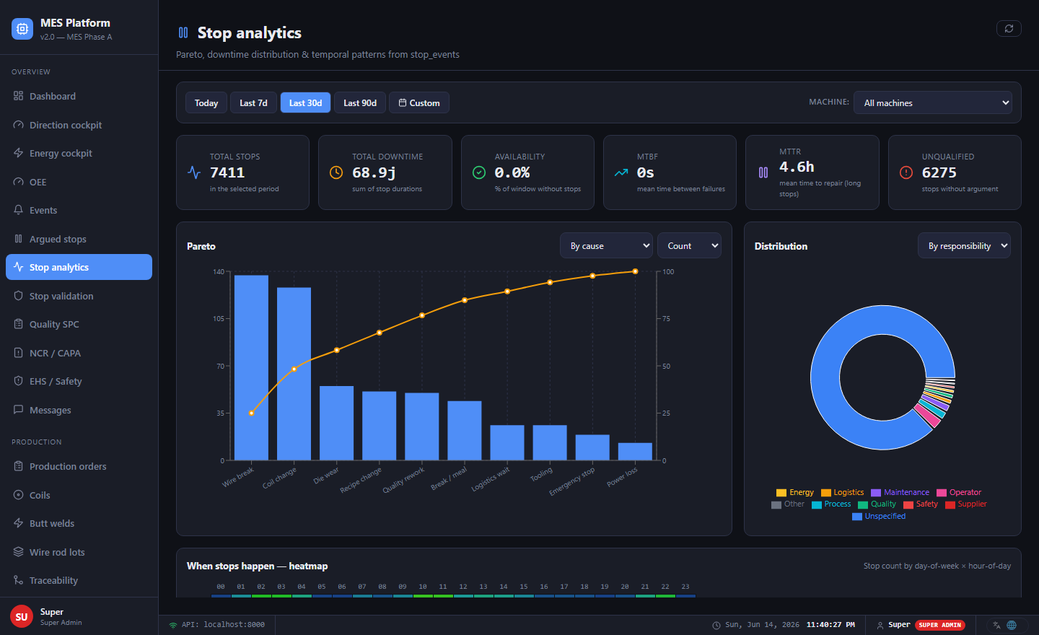Screen dimensions: 1039x635
Task: Select the Last 7d range
Action: coord(253,102)
